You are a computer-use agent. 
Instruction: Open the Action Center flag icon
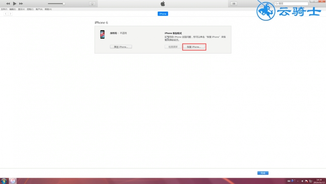click(306, 181)
